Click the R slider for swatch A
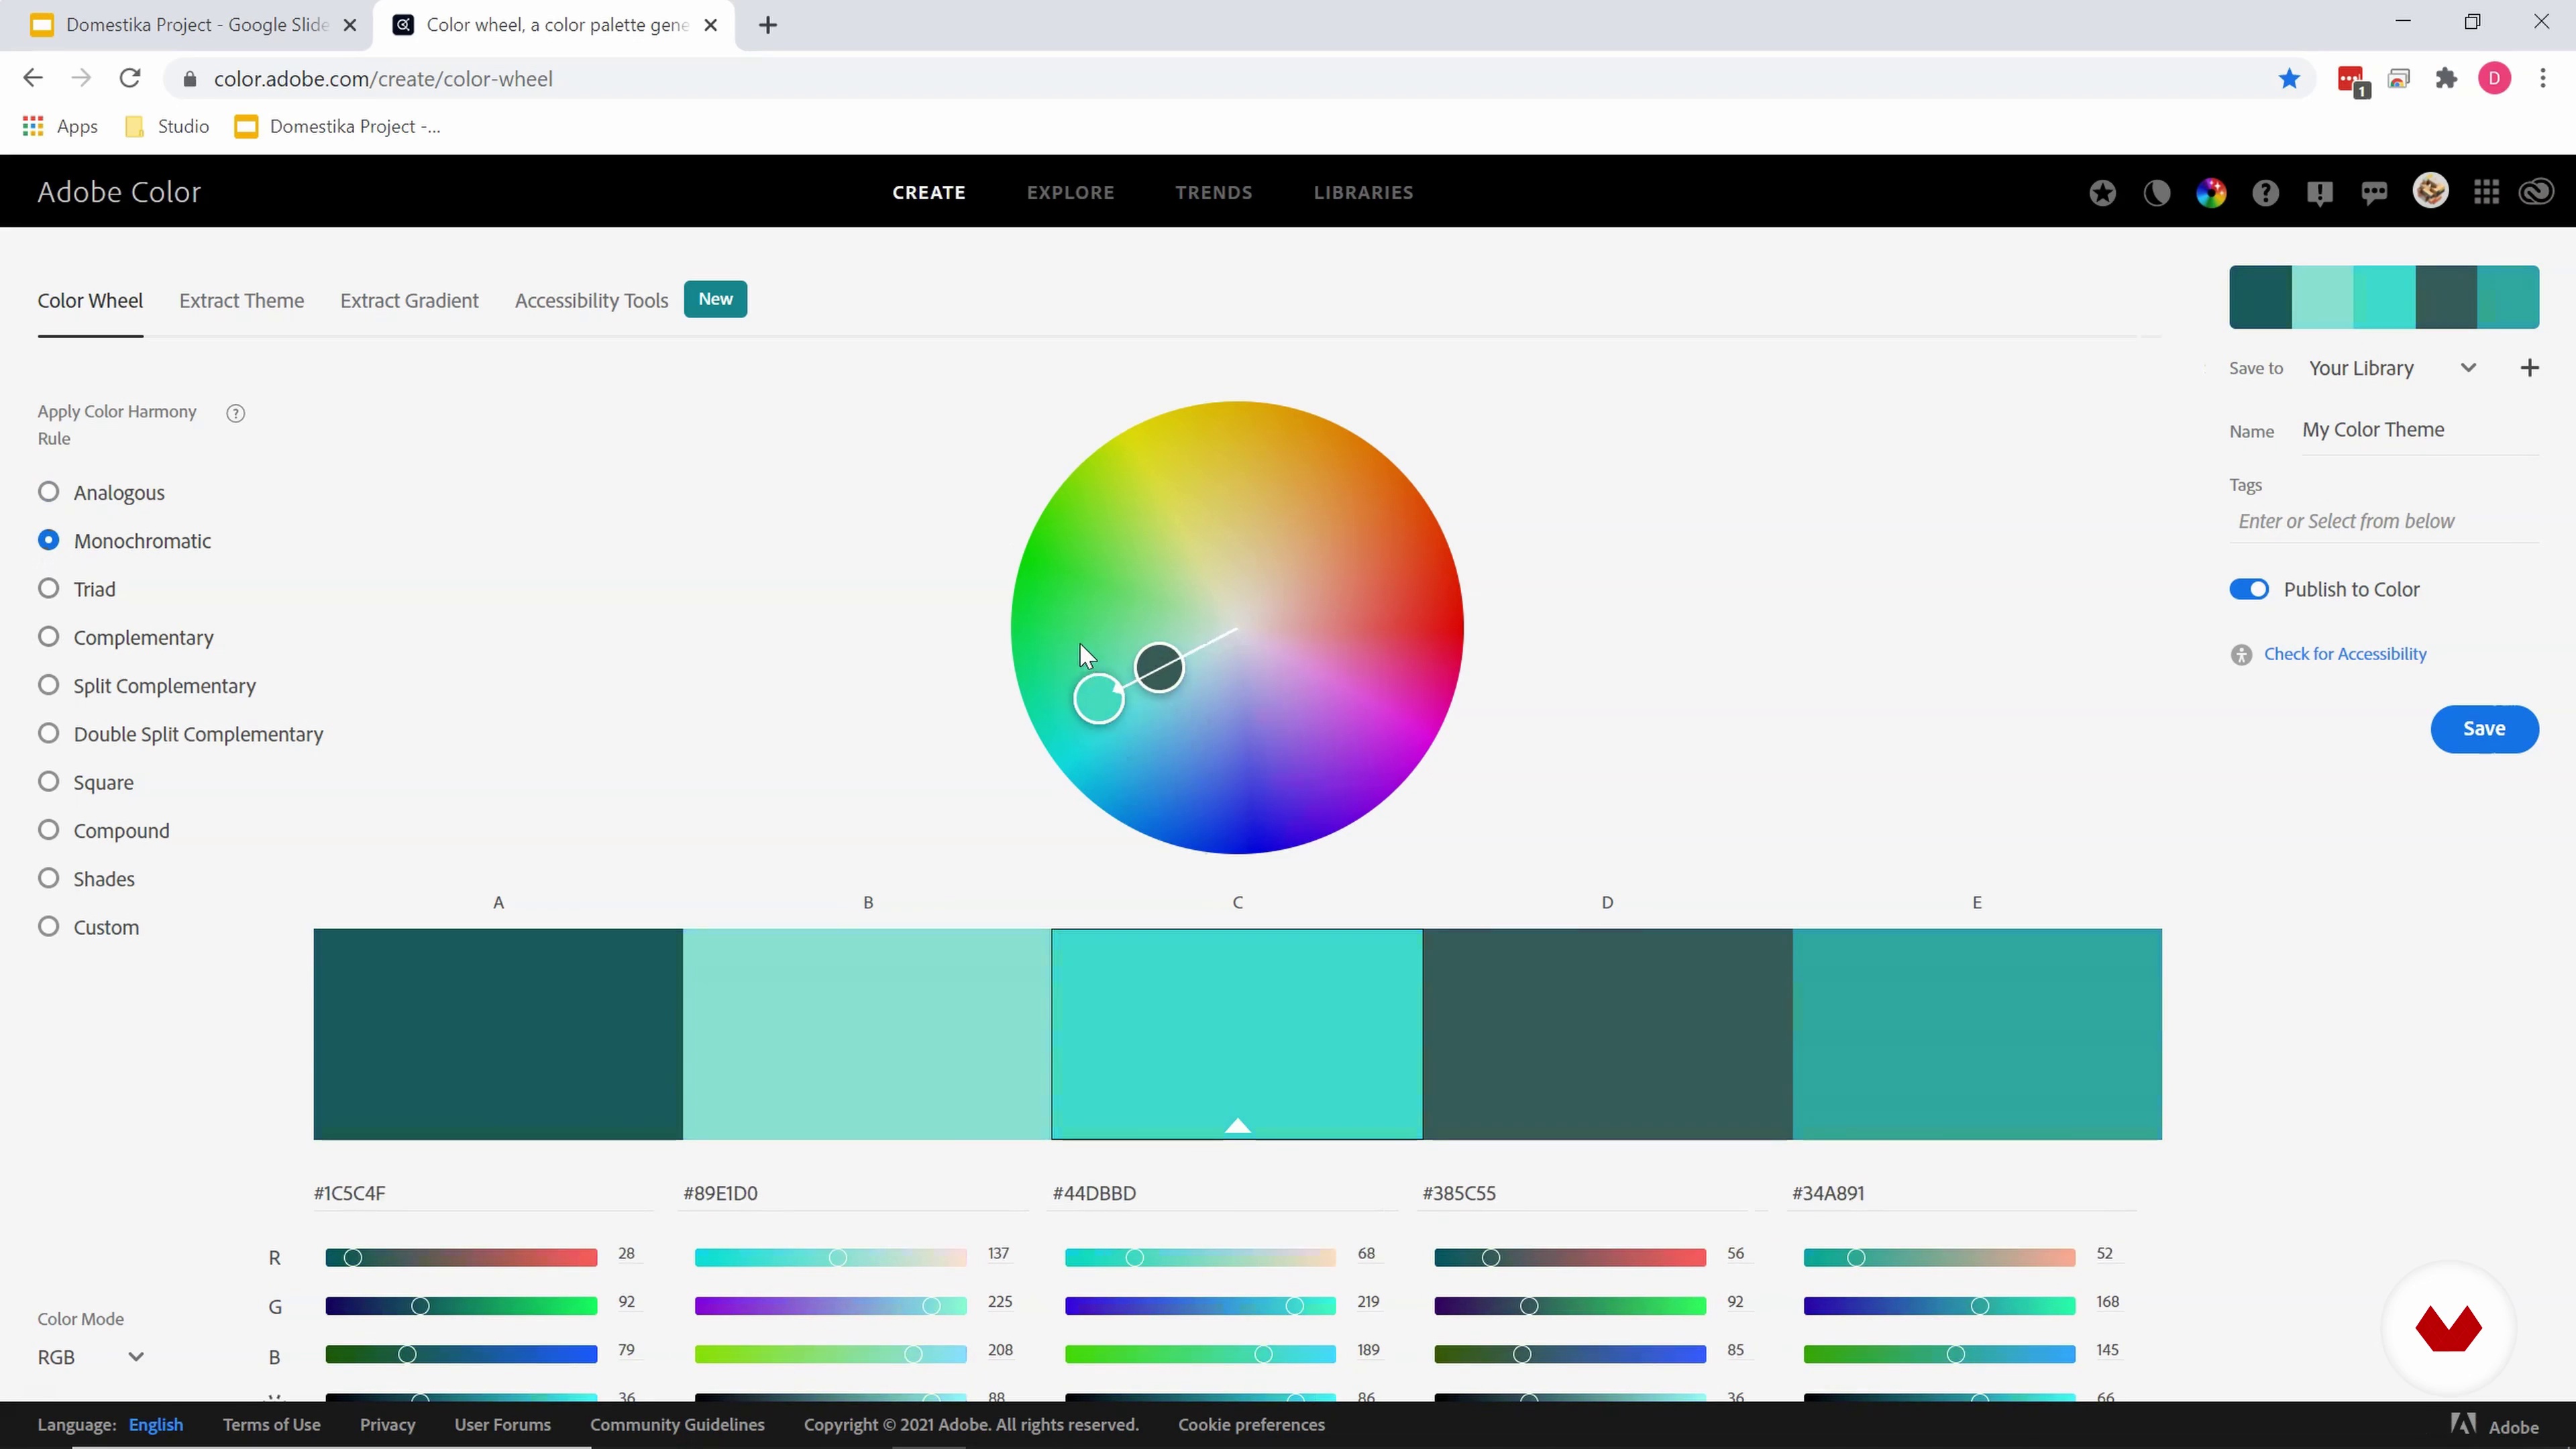This screenshot has width=2576, height=1449. [461, 1258]
